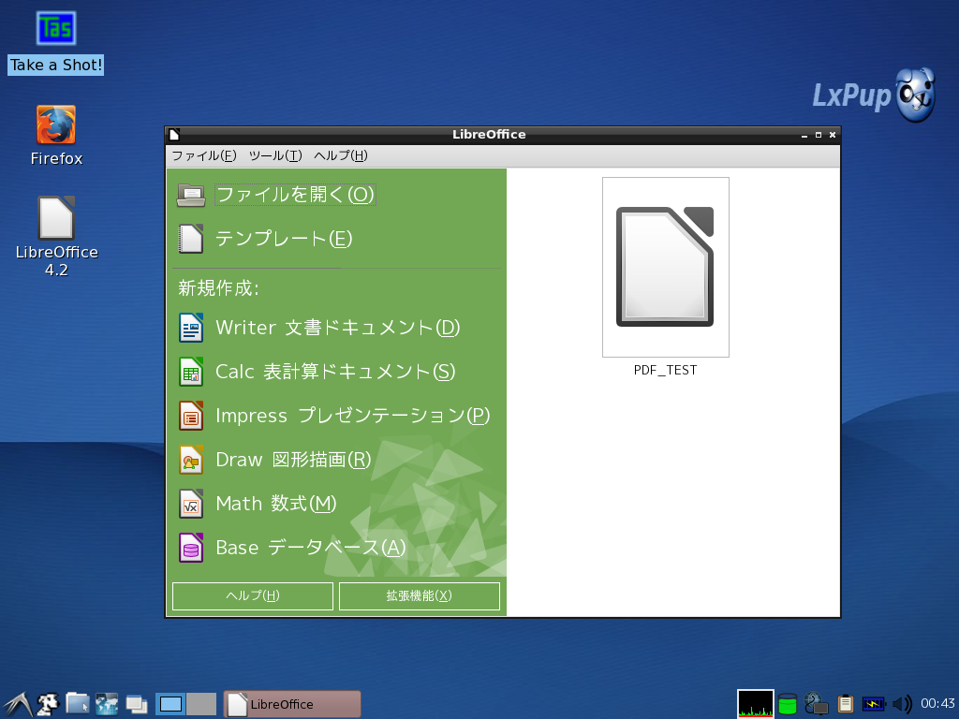Open the ファイル(F) menu
Viewport: 959px width, 719px height.
[x=203, y=156]
